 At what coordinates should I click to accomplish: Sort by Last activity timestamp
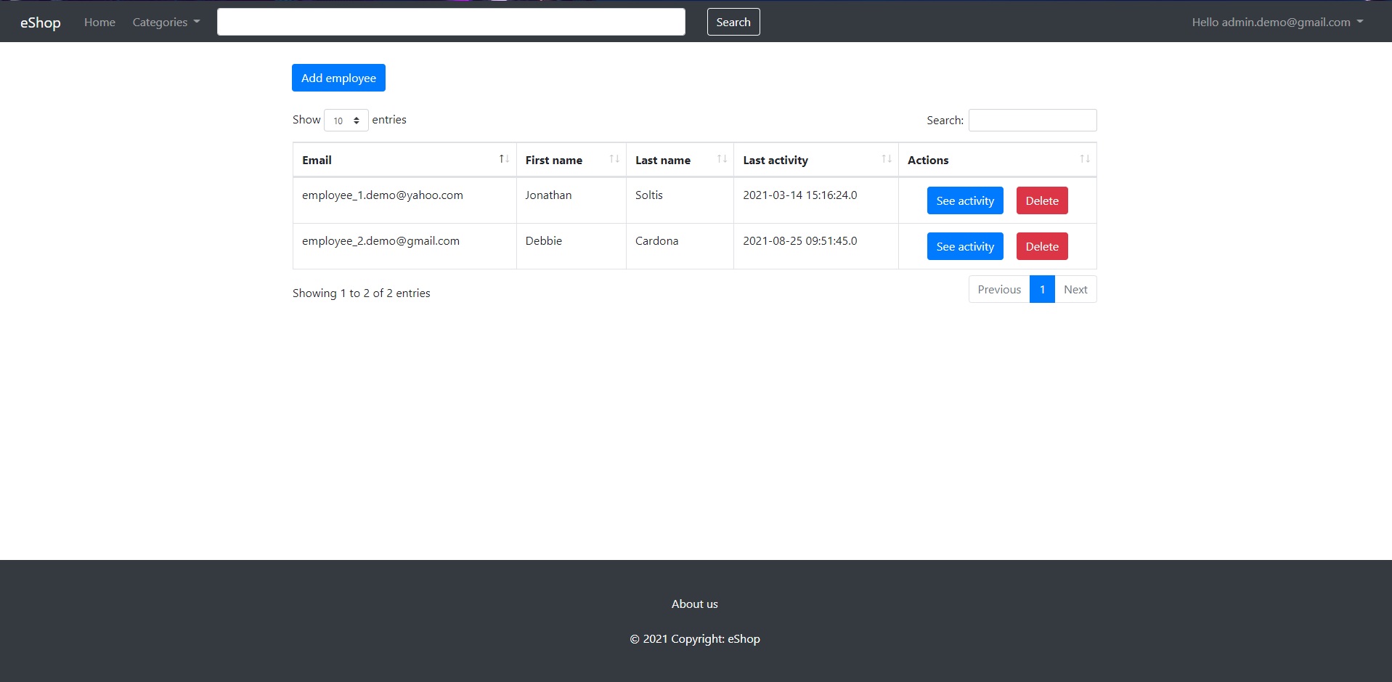pos(775,160)
